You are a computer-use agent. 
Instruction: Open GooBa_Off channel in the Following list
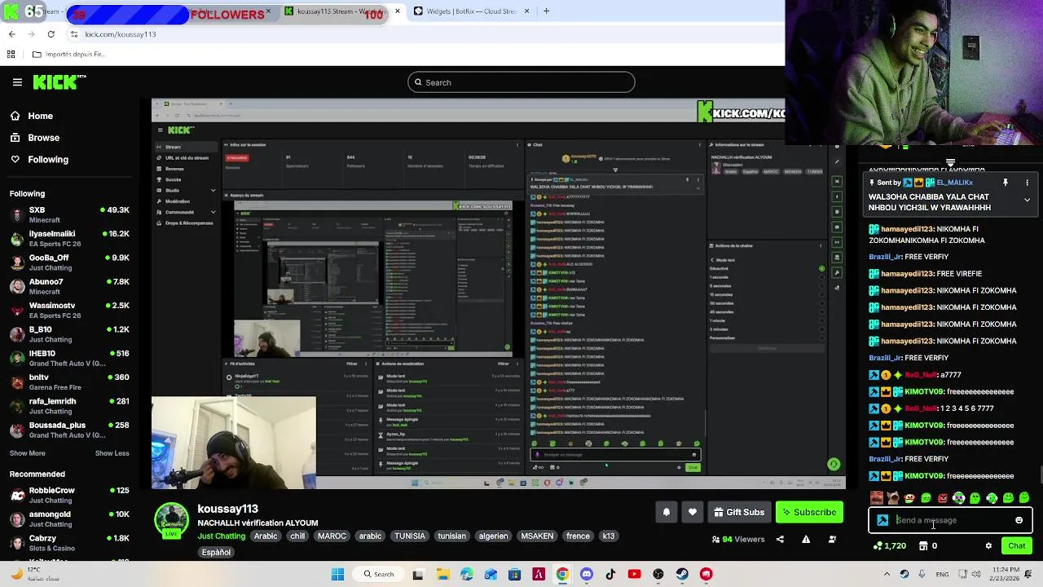point(69,263)
